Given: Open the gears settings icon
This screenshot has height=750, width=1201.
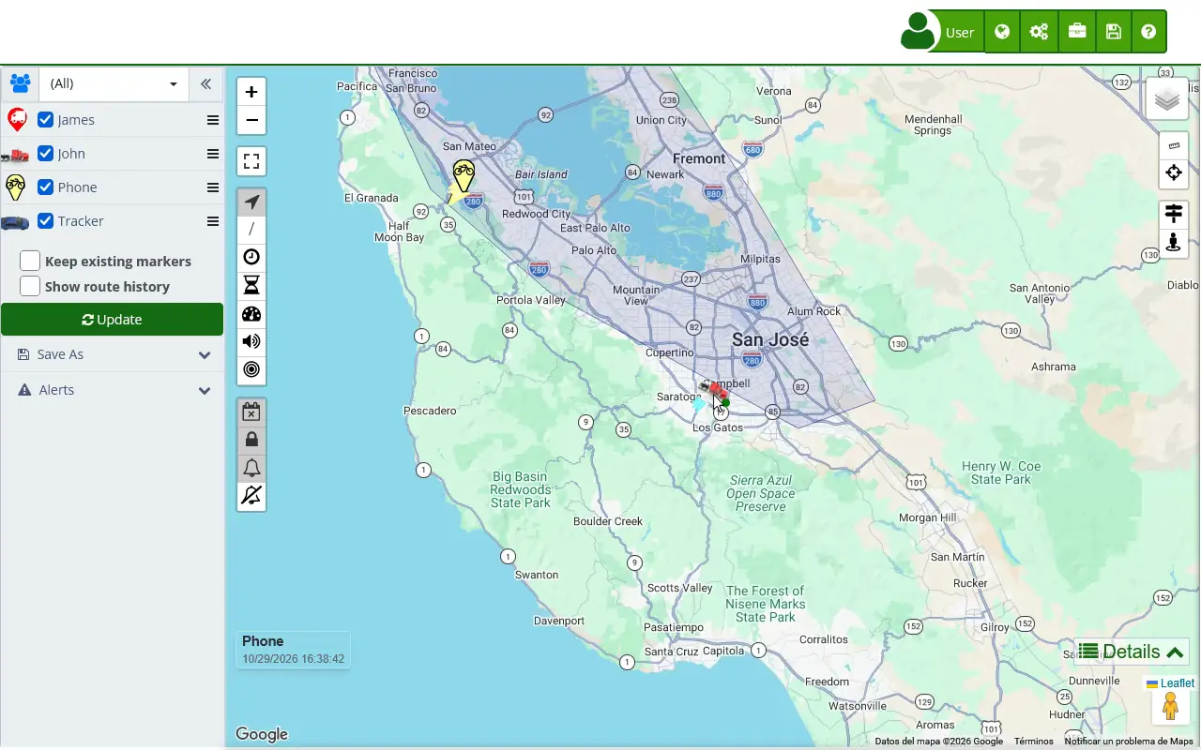Looking at the screenshot, I should point(1039,32).
